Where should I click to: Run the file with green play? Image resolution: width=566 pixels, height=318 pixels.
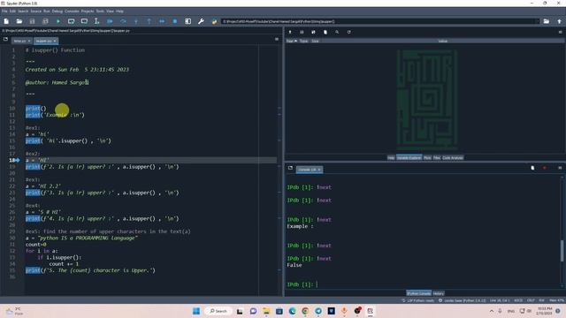58,21
